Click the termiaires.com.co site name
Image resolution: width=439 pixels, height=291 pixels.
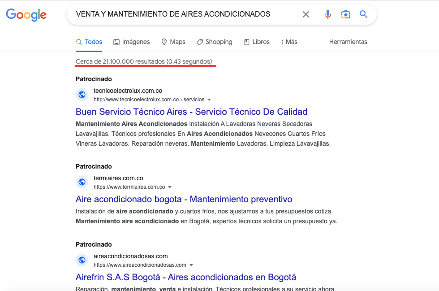pyautogui.click(x=118, y=178)
